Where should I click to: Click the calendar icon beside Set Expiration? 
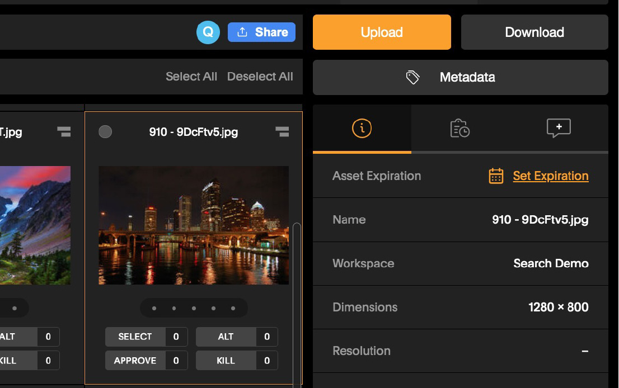(496, 176)
